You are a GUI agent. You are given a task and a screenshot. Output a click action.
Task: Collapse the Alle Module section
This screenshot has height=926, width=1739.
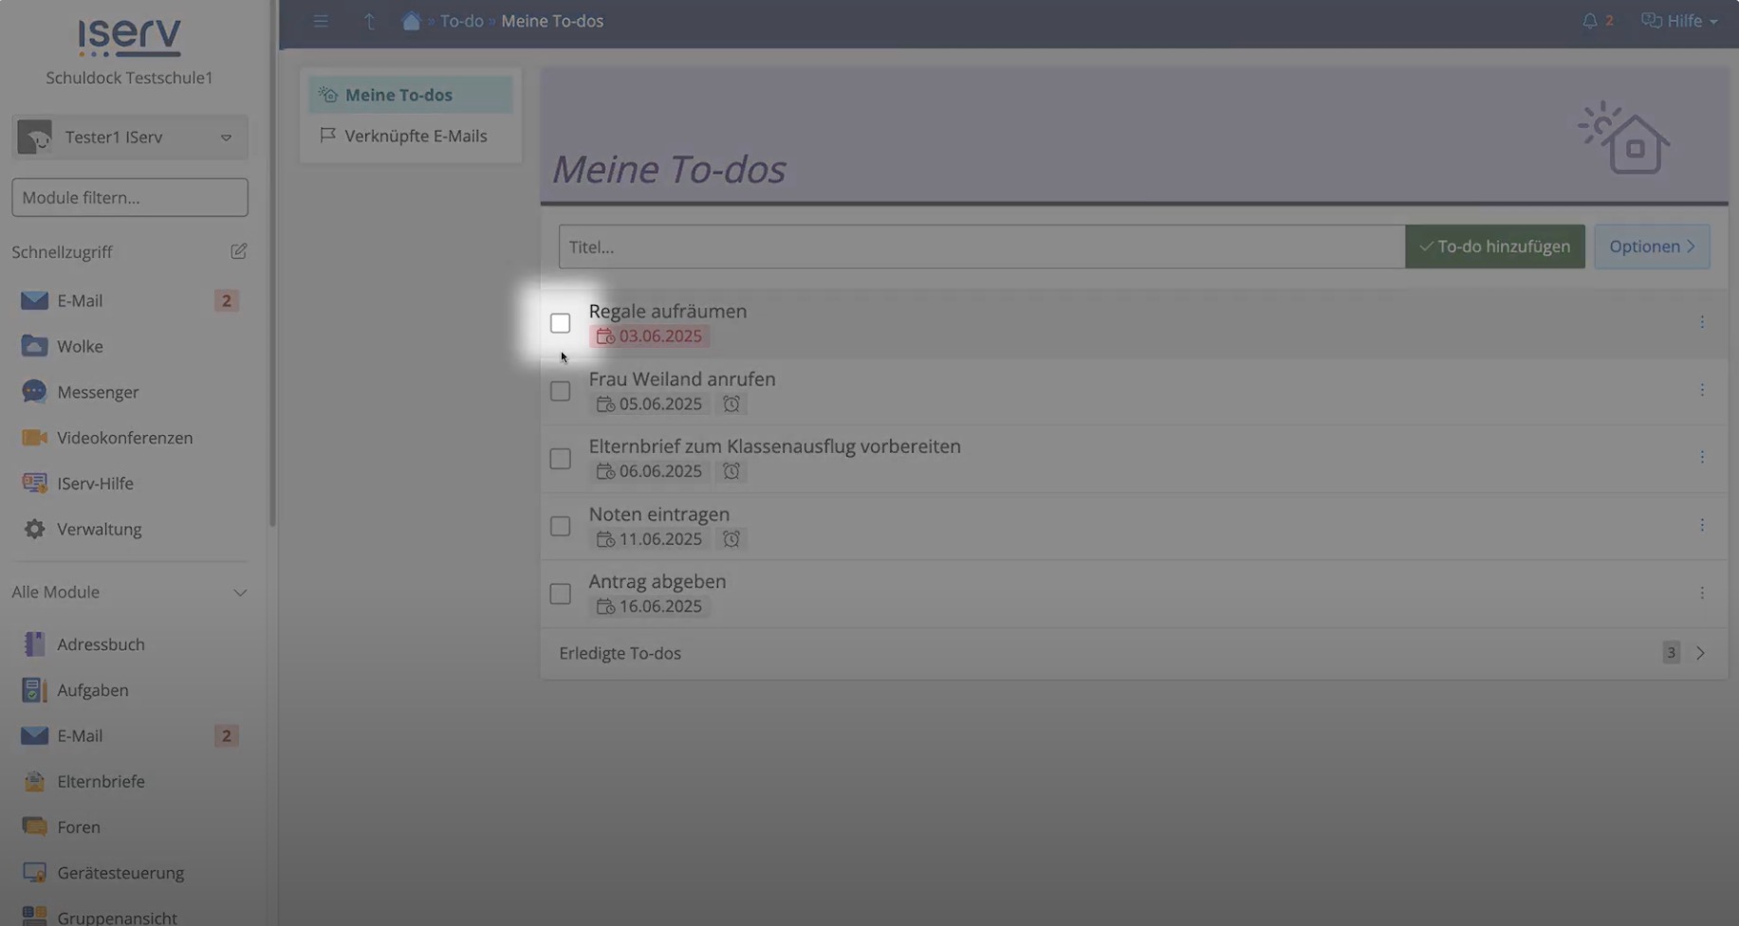pos(239,592)
